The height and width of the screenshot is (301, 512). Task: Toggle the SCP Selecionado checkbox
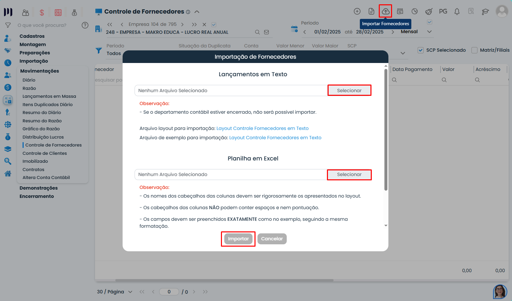pyautogui.click(x=421, y=50)
